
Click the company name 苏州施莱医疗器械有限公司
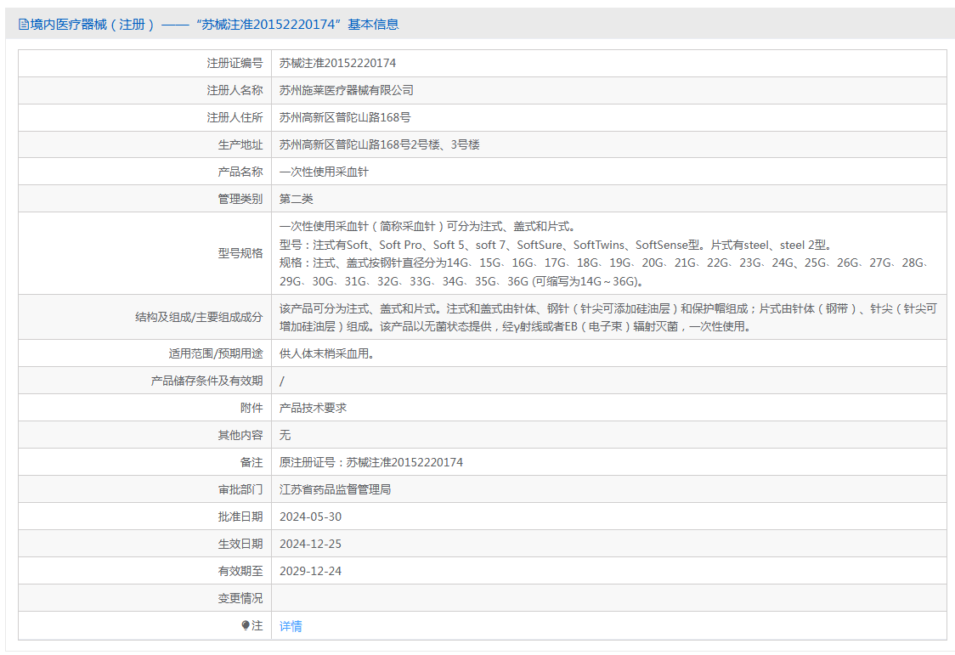[346, 91]
